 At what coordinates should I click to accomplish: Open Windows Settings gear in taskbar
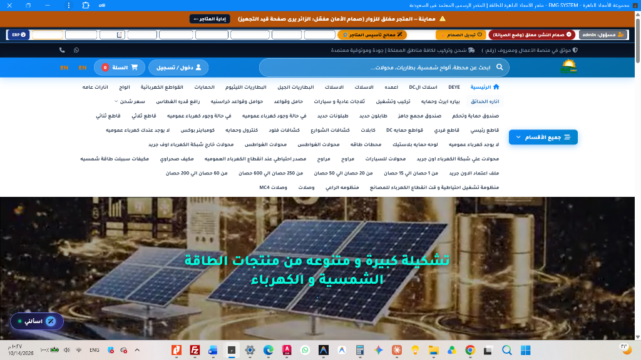[250, 350]
